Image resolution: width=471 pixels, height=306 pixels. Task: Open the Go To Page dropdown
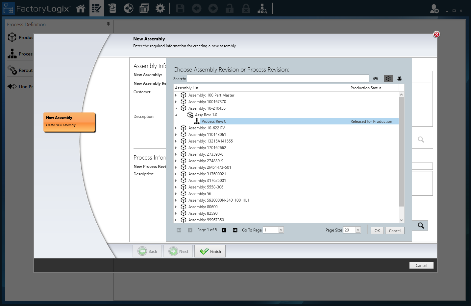[x=281, y=230]
